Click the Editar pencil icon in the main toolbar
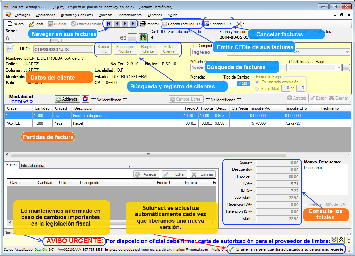The height and width of the screenshot is (256, 355). [x=31, y=24]
